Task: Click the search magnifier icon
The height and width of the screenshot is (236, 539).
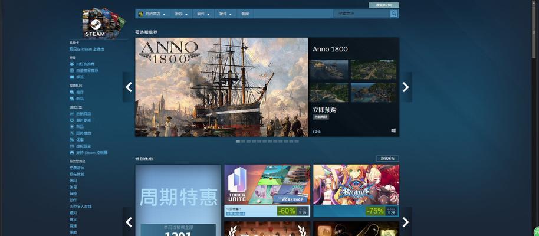Action: (393, 14)
